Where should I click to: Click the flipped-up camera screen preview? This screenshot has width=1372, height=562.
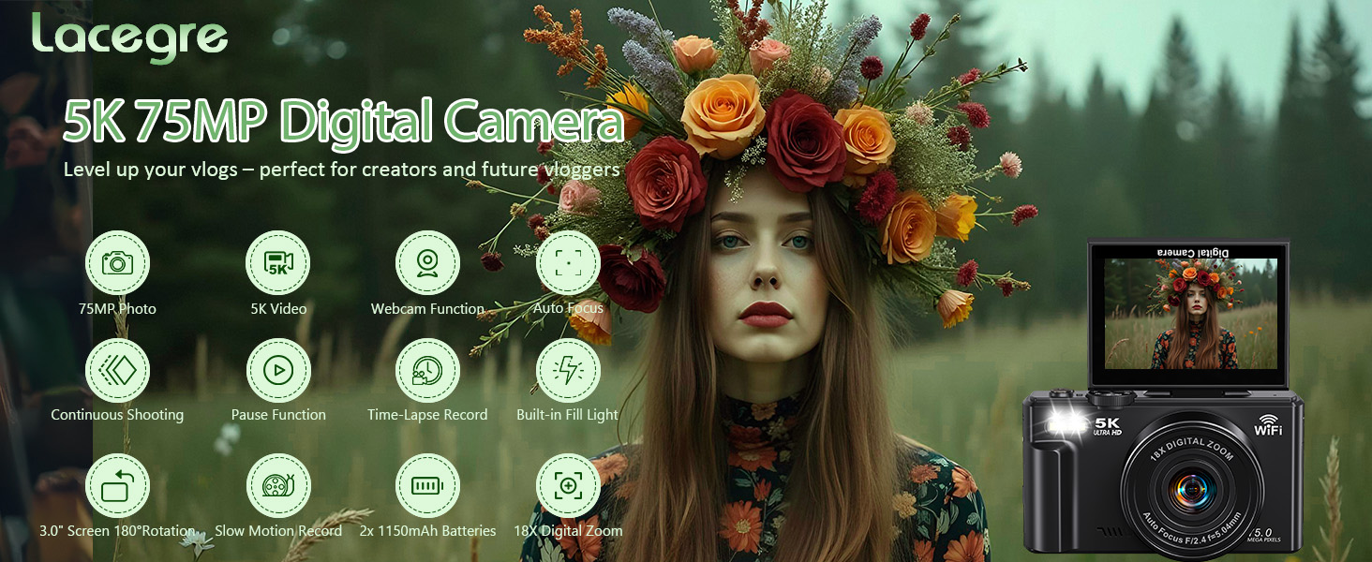click(1190, 314)
